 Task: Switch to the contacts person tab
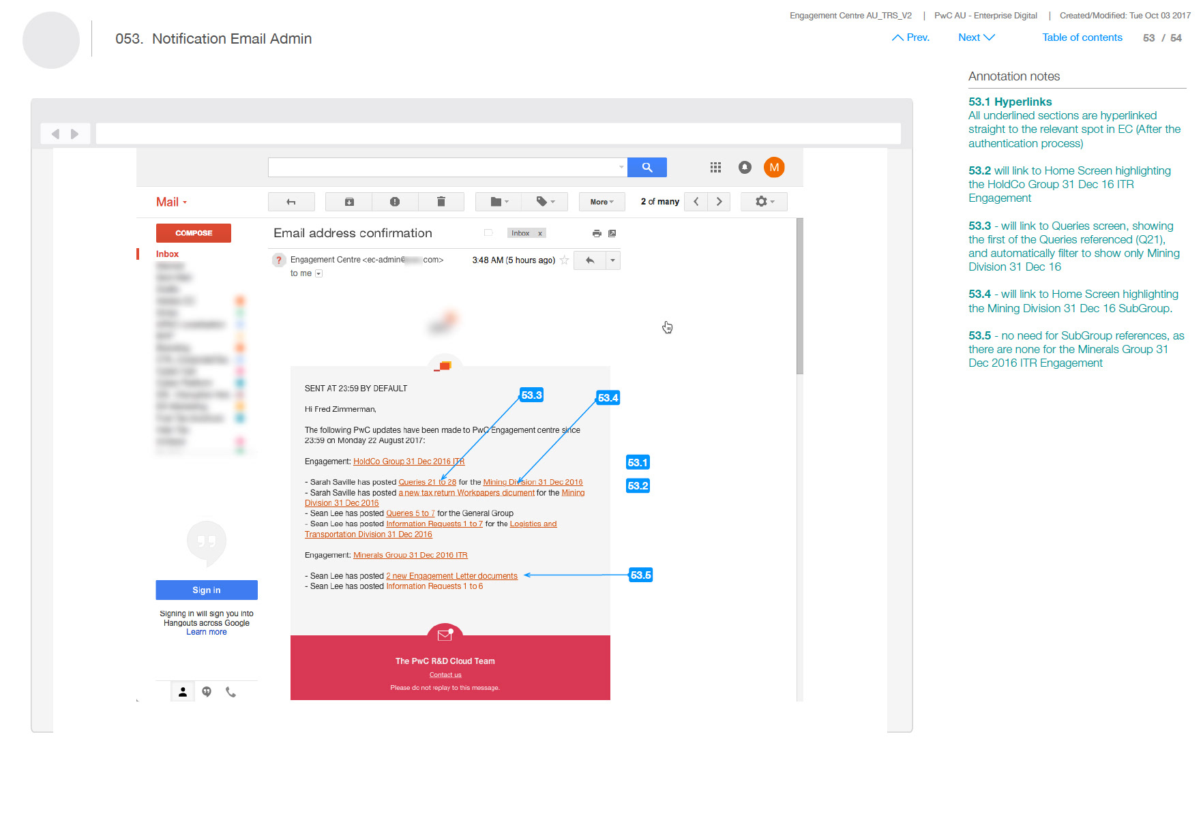coord(183,692)
